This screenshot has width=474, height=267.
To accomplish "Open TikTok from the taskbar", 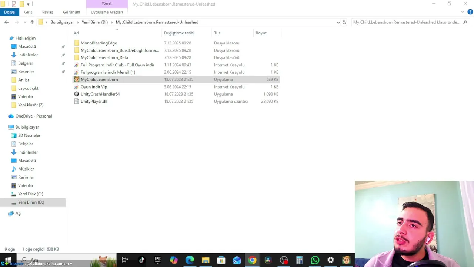I will point(141,260).
